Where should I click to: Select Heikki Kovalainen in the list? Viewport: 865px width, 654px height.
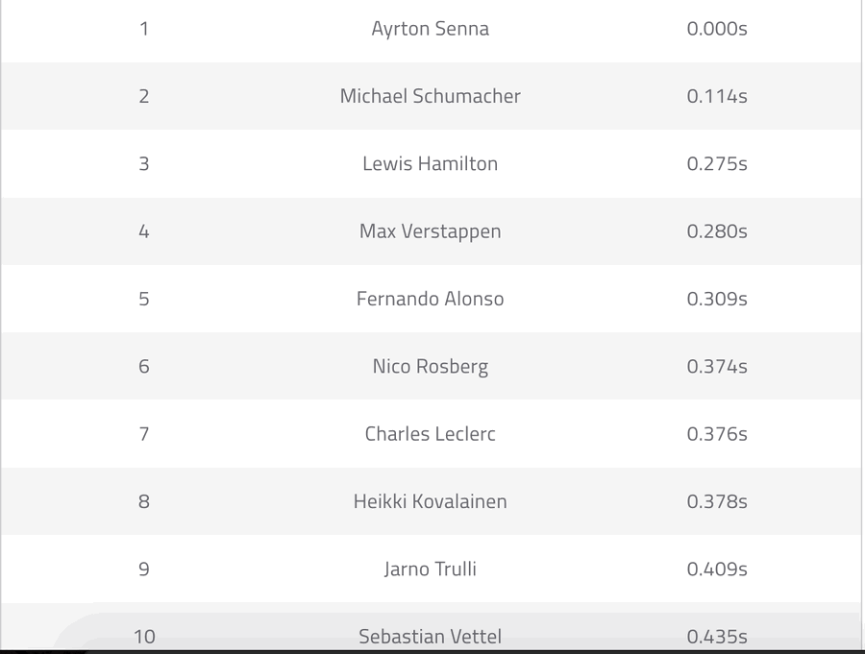coord(430,501)
